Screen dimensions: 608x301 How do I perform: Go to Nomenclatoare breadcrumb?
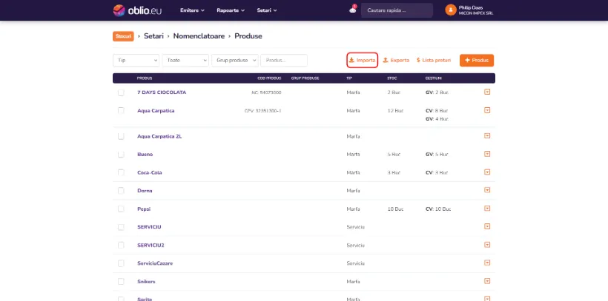[199, 36]
